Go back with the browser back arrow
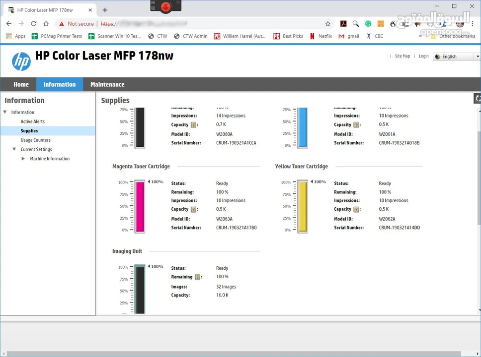Viewport: 481px width, 357px height. 9,24
